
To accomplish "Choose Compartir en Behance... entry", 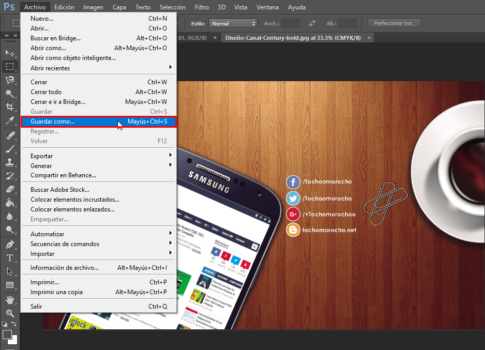I will click(x=98, y=175).
